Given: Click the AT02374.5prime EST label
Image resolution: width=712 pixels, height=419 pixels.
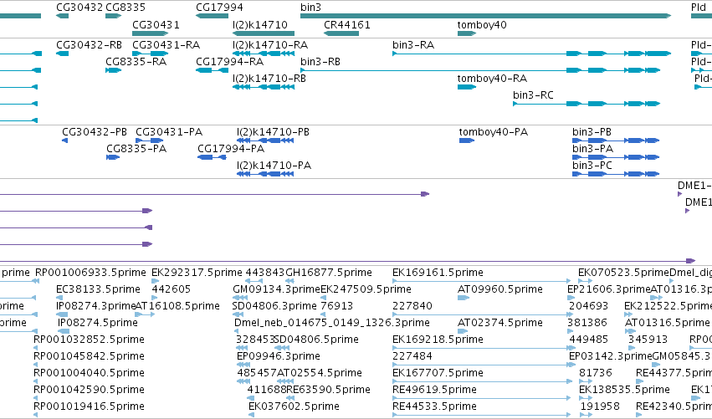Looking at the screenshot, I should [500, 323].
